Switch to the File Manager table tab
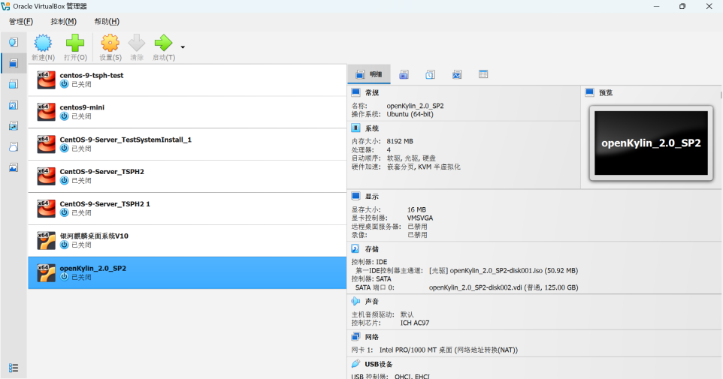This screenshot has height=379, width=723. pos(483,74)
